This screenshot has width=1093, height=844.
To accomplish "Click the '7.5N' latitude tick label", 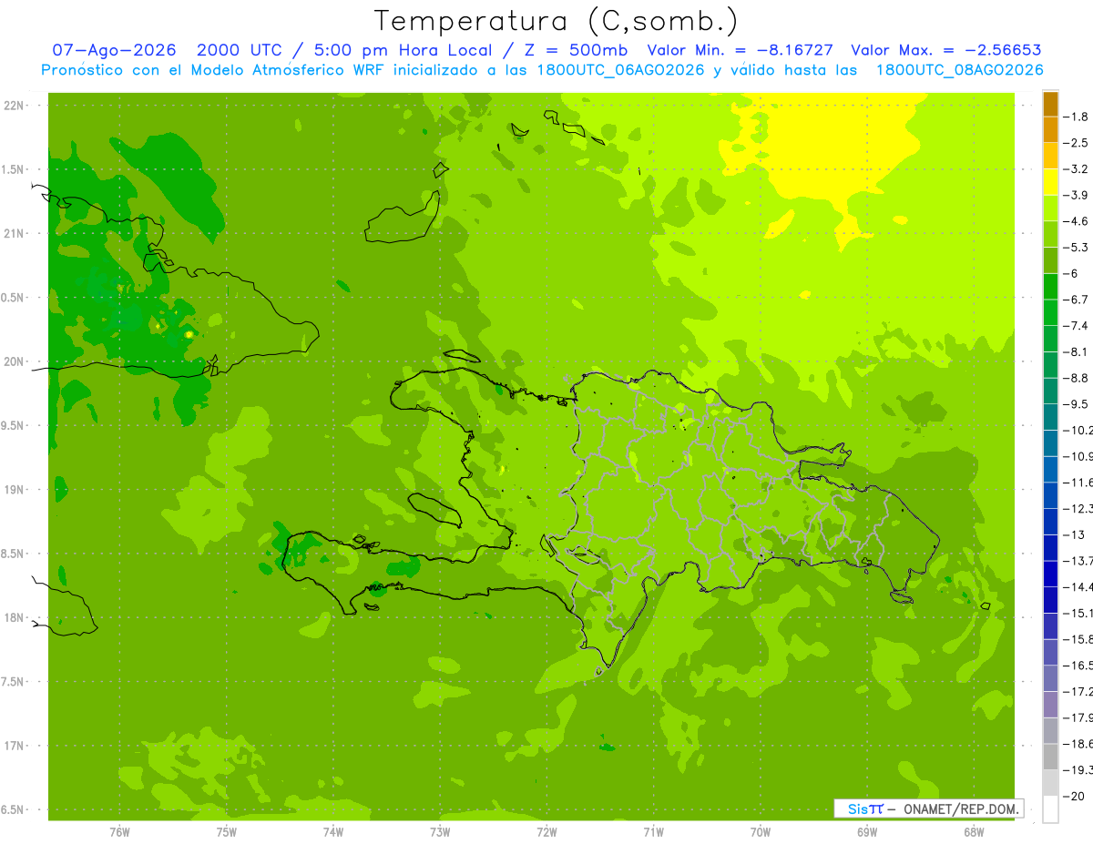I will pos(12,682).
